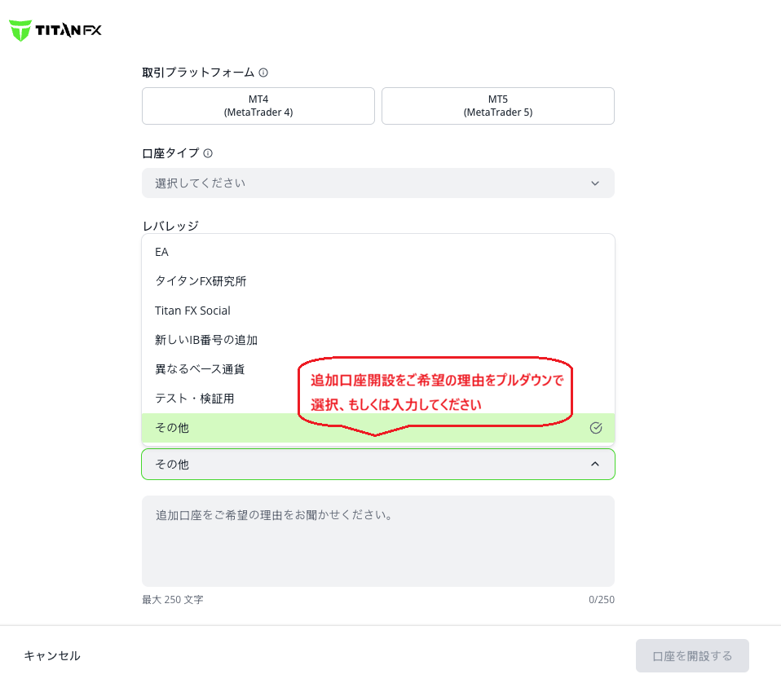The width and height of the screenshot is (781, 692).
Task: Select MT4 (MetaTrader 4) platform
Action: [x=258, y=106]
